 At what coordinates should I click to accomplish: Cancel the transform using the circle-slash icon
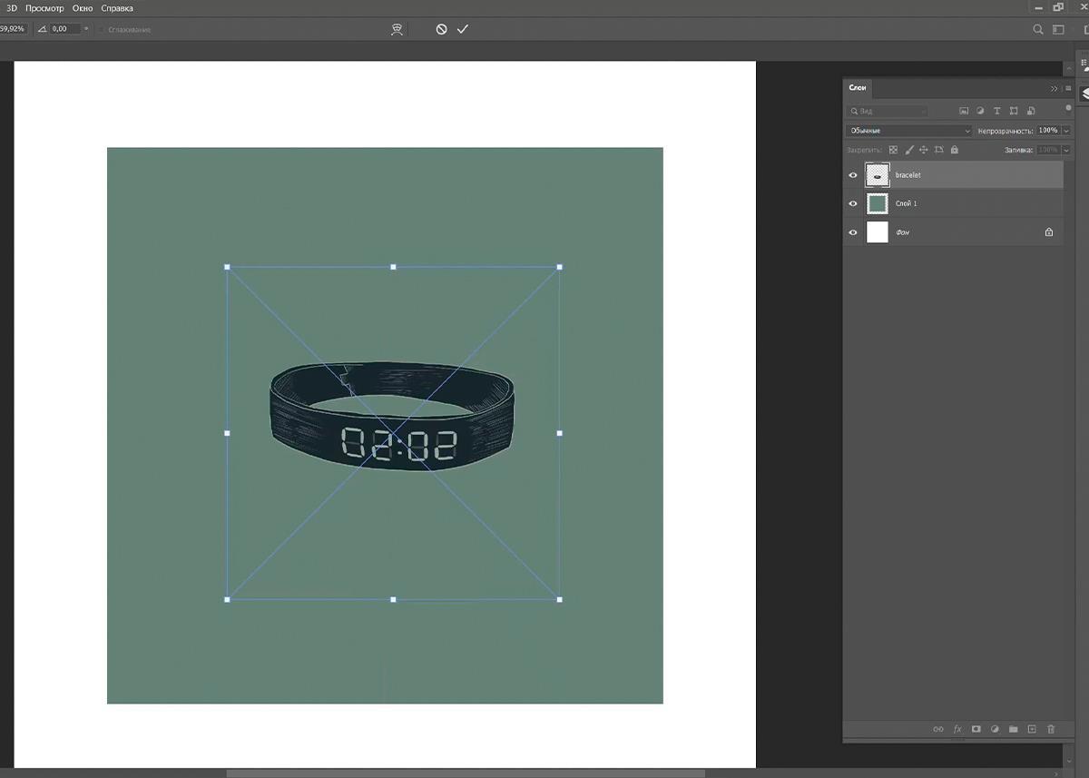tap(441, 29)
